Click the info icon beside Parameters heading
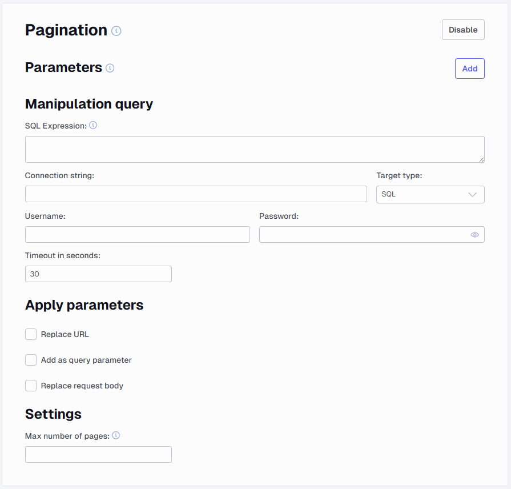 [x=110, y=68]
